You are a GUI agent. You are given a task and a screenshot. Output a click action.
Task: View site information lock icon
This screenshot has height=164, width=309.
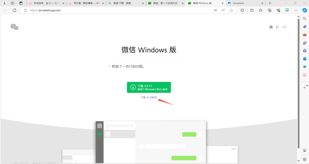(25, 10)
